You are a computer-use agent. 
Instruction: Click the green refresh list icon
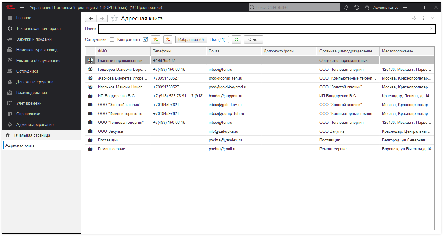pyautogui.click(x=236, y=39)
